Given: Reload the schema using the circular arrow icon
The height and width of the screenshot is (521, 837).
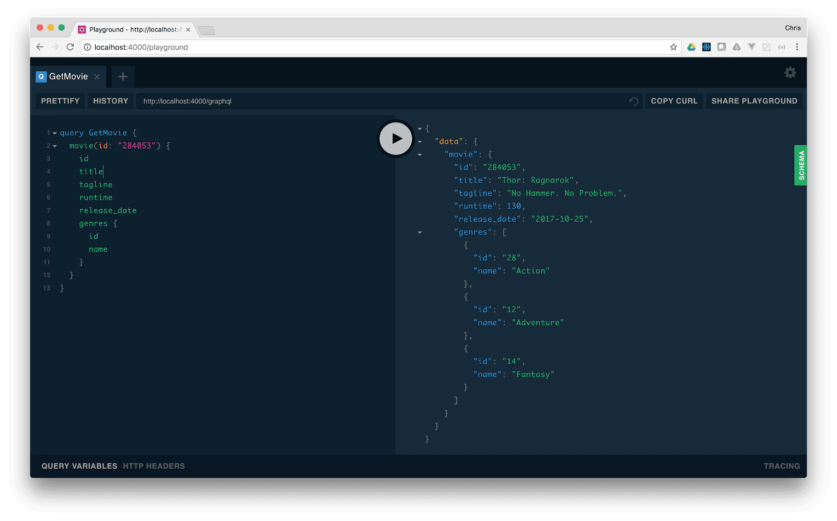Looking at the screenshot, I should (634, 101).
